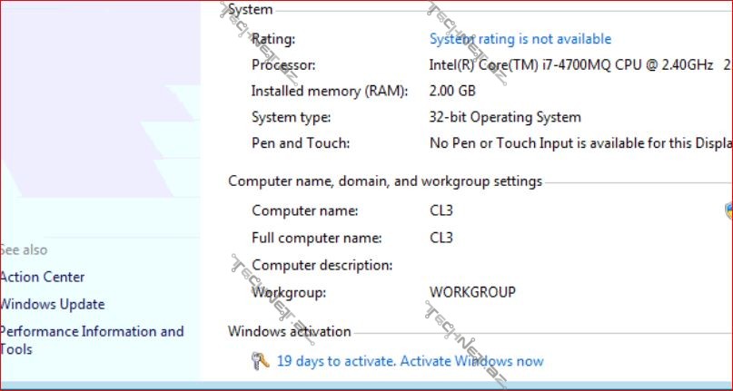This screenshot has height=391, width=733.
Task: Click the shield icon next to Computer name
Action: (x=728, y=210)
